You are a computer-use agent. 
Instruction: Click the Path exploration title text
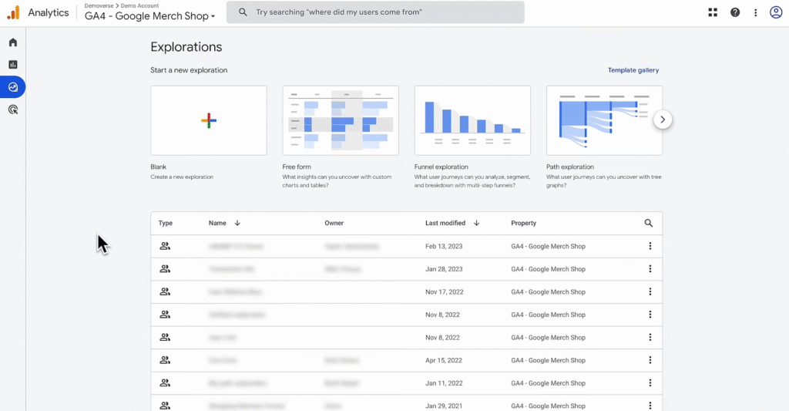click(x=570, y=167)
